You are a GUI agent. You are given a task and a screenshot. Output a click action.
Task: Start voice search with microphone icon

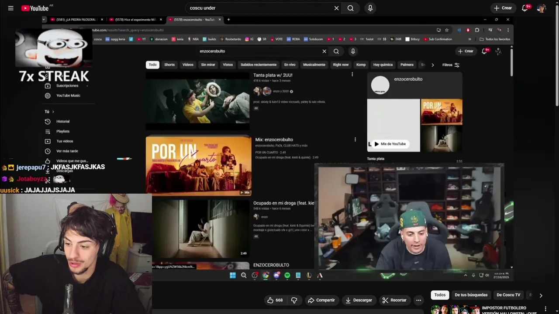[x=370, y=8]
